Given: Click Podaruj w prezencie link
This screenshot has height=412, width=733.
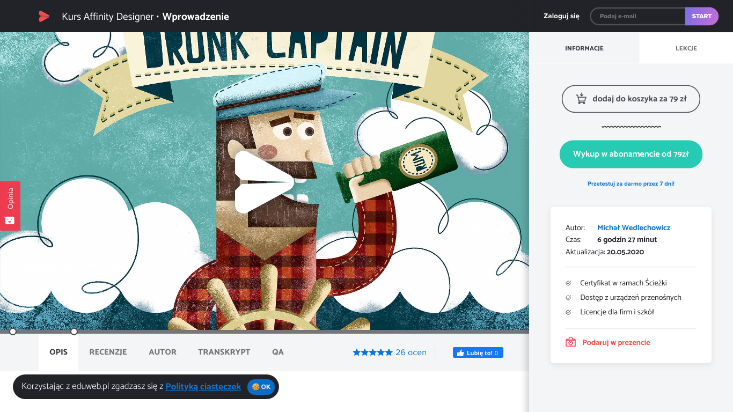Looking at the screenshot, I should click(616, 342).
